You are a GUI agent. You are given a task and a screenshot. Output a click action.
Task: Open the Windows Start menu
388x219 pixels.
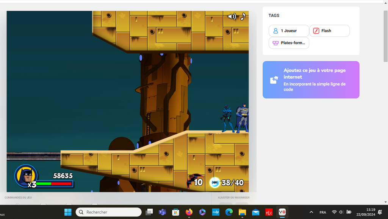pyautogui.click(x=68, y=212)
